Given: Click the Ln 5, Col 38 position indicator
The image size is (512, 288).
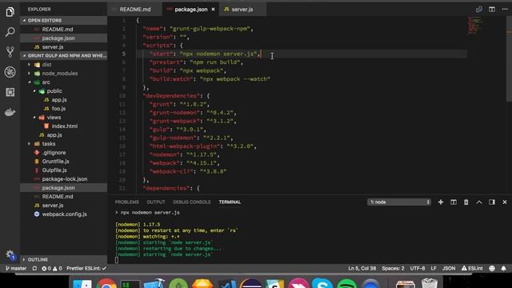Looking at the screenshot, I should tap(362, 269).
